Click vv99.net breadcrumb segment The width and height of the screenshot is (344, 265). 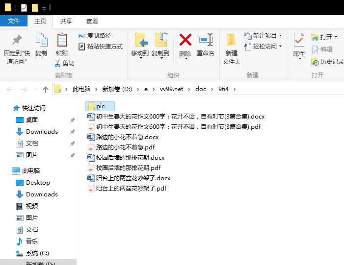(x=172, y=89)
